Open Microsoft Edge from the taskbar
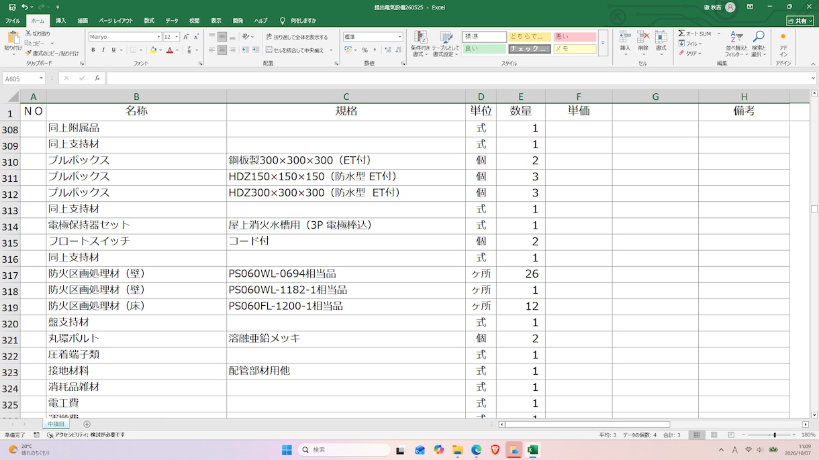The image size is (819, 460). coord(477,450)
